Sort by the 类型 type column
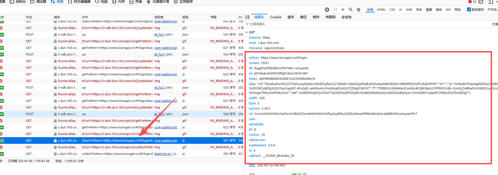The height and width of the screenshot is (175, 498). click(x=195, y=17)
